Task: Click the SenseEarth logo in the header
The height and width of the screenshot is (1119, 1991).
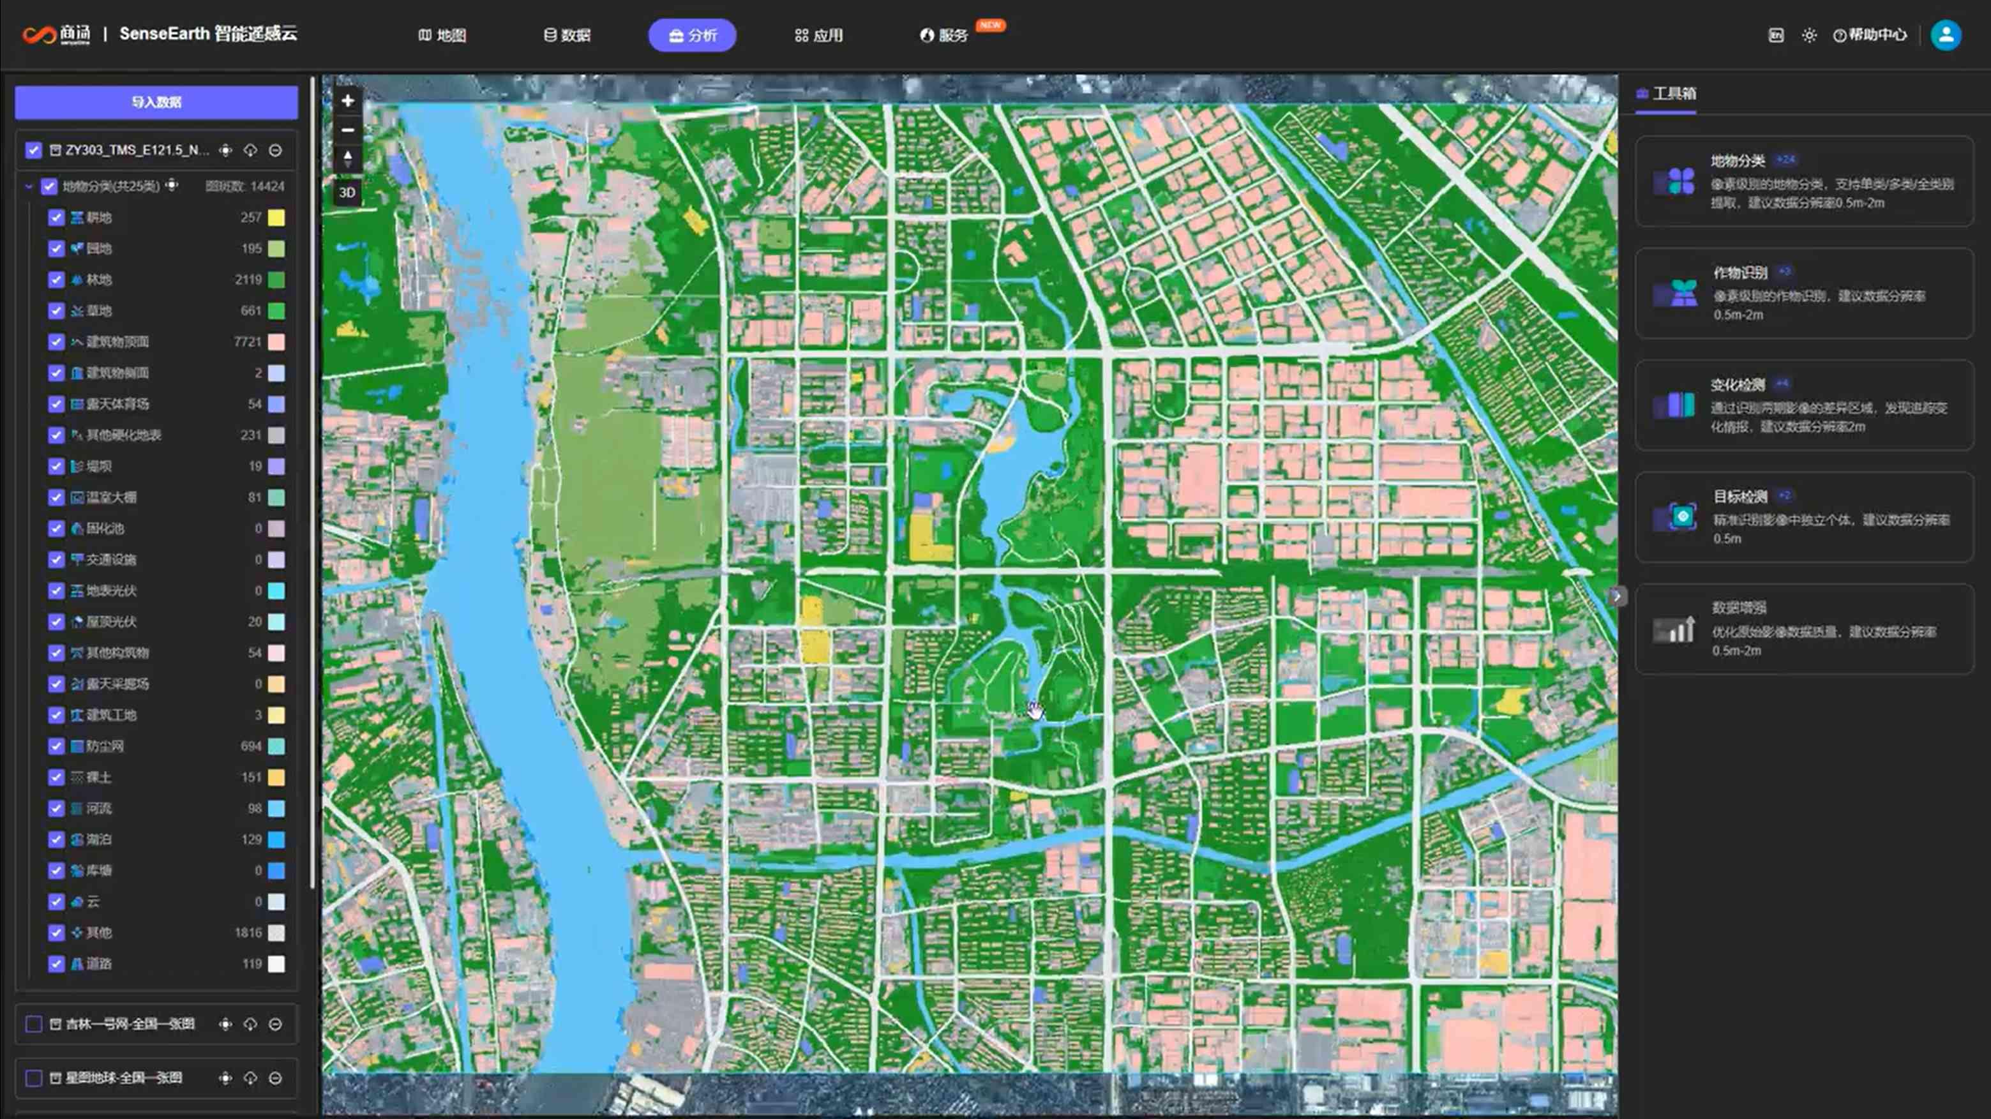Action: click(x=159, y=34)
